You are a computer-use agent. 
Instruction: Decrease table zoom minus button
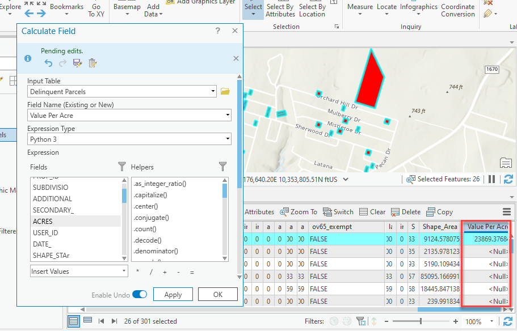[x=386, y=321]
